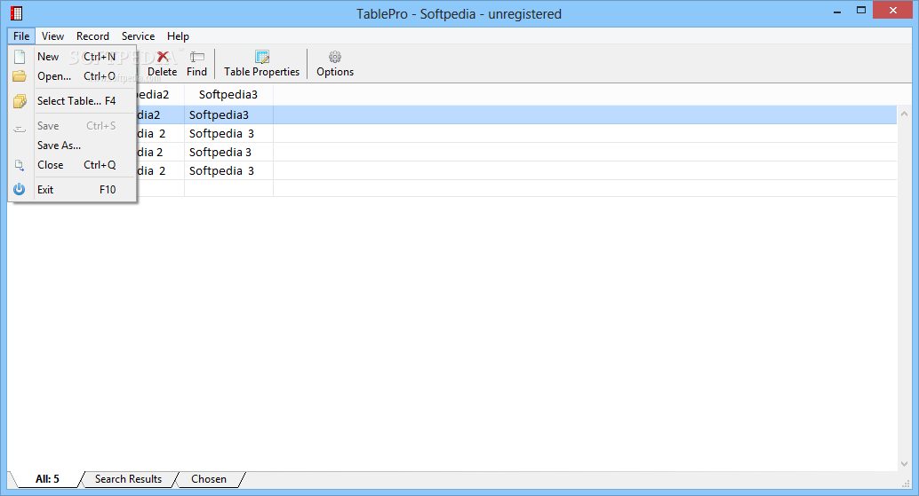The image size is (919, 496).
Task: Select highlighted Softpedia3 cell in first row
Action: [x=228, y=115]
